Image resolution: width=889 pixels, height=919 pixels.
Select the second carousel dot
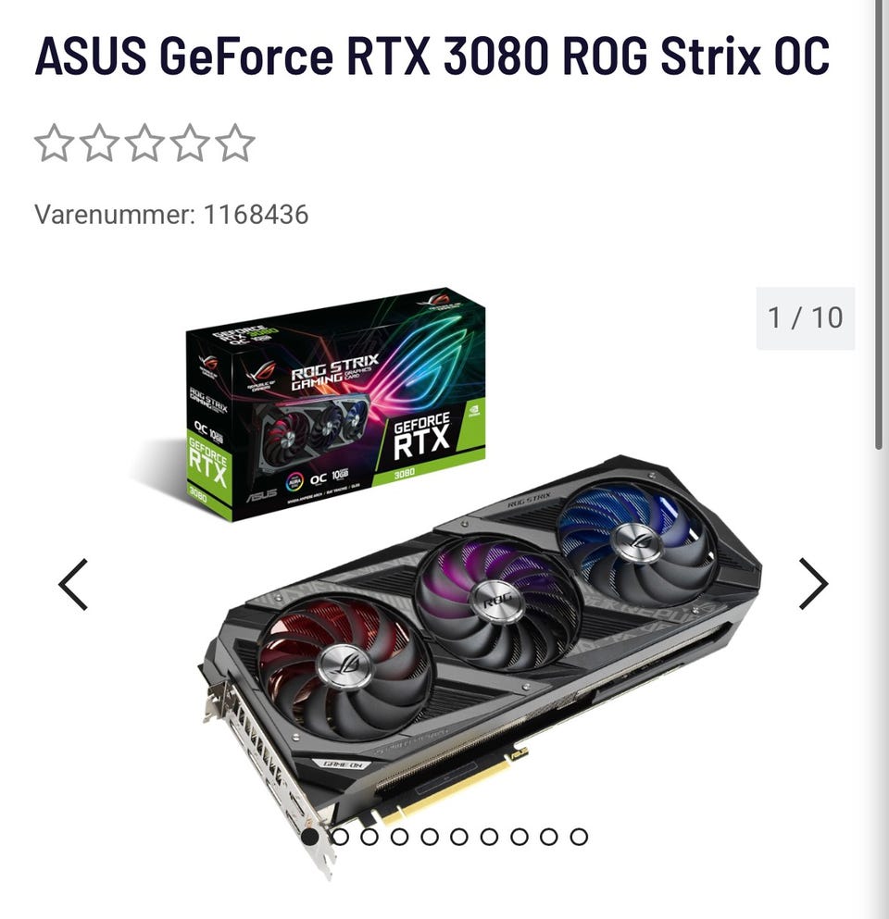point(340,837)
